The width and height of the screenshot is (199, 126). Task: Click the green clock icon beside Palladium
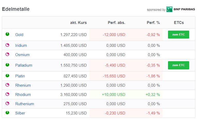(7, 65)
